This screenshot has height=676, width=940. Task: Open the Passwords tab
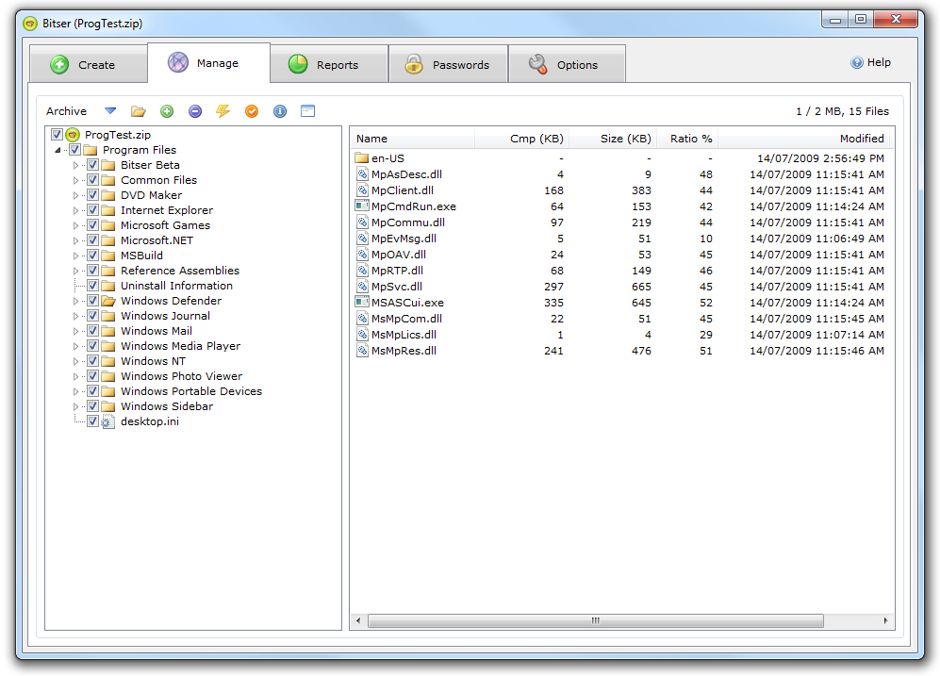[x=448, y=64]
